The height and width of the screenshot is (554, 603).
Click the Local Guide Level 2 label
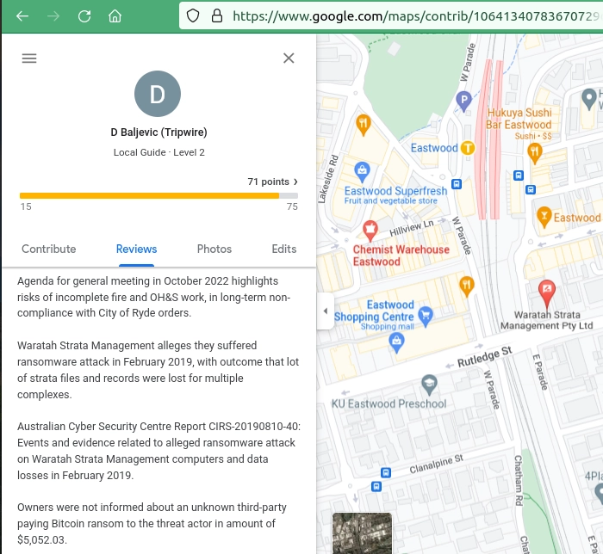[x=159, y=152]
